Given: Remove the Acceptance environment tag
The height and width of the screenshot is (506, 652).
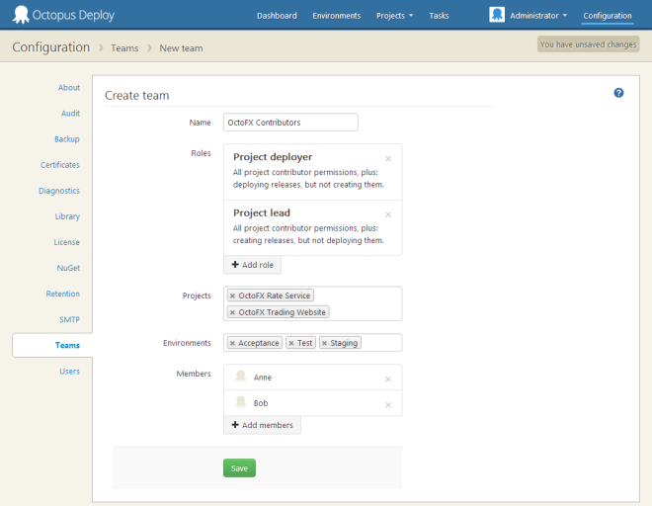Looking at the screenshot, I should pyautogui.click(x=232, y=343).
